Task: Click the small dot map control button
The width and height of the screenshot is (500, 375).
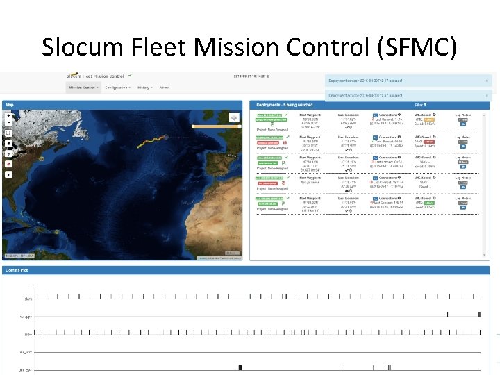Action: 8,174
